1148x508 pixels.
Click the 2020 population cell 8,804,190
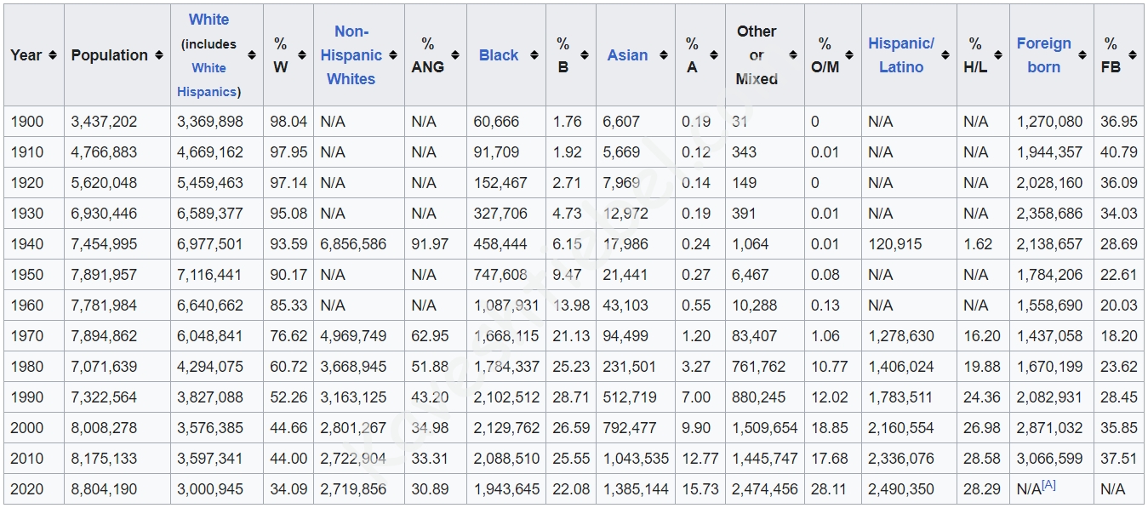[x=104, y=489]
